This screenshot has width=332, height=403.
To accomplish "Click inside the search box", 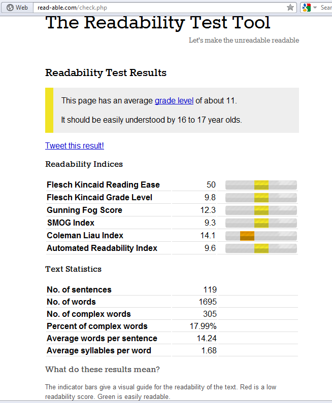I will pos(326,8).
